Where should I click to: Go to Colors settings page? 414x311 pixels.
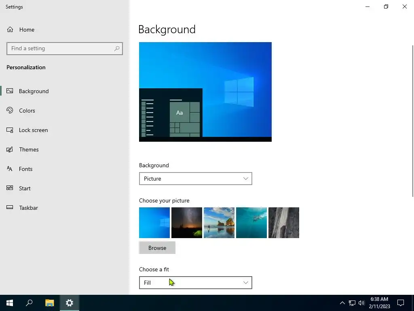pos(27,111)
